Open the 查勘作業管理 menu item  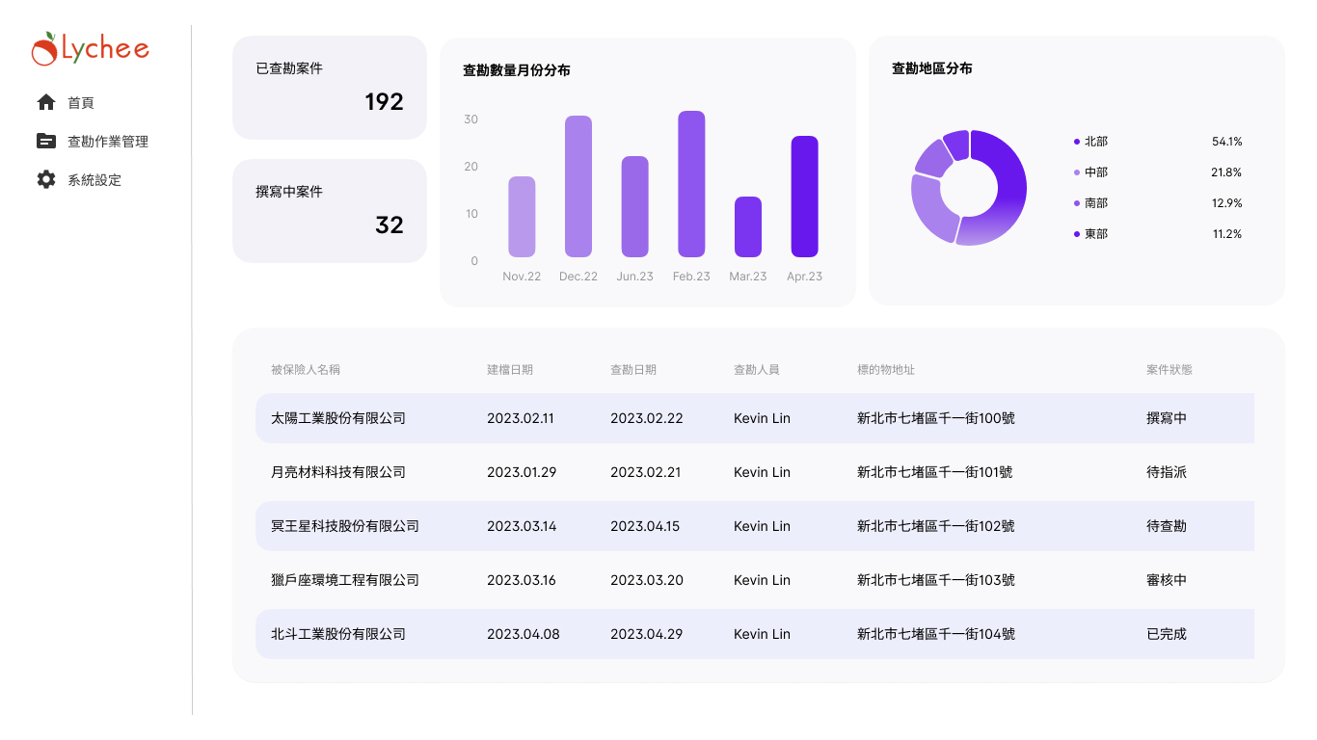[107, 142]
